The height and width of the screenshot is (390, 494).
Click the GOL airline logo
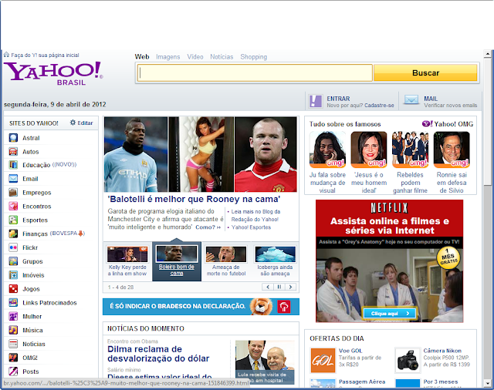[x=323, y=360]
